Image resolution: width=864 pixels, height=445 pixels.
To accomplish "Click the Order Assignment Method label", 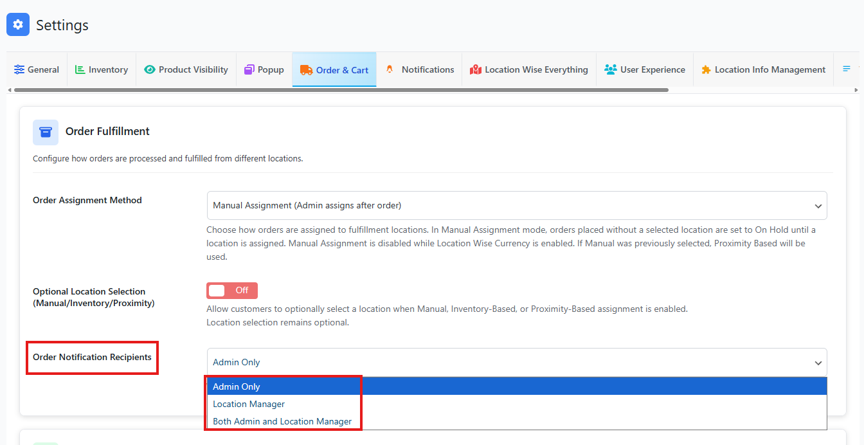I will coord(87,200).
